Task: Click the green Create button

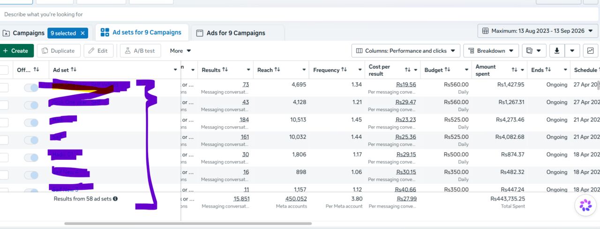Action: coord(16,50)
